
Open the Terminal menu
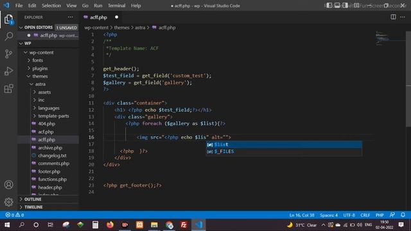click(117, 6)
